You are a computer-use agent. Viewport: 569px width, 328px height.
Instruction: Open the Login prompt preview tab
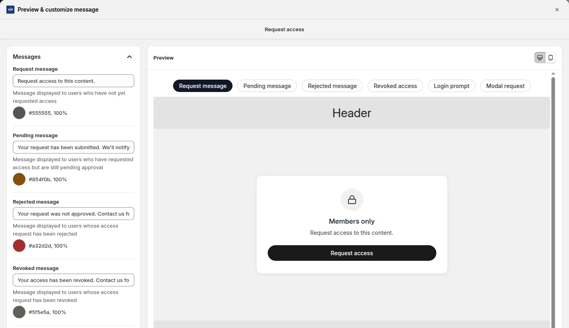[452, 86]
